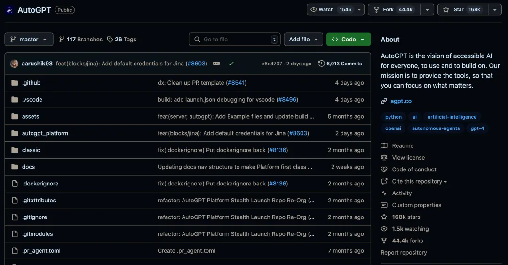The image size is (508, 265).
Task: Open the green Code dropdown
Action: (348, 40)
